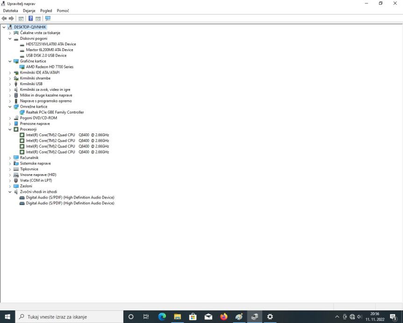The height and width of the screenshot is (323, 403).
Task: Collapse the Procesorji category
Action: [10, 130]
